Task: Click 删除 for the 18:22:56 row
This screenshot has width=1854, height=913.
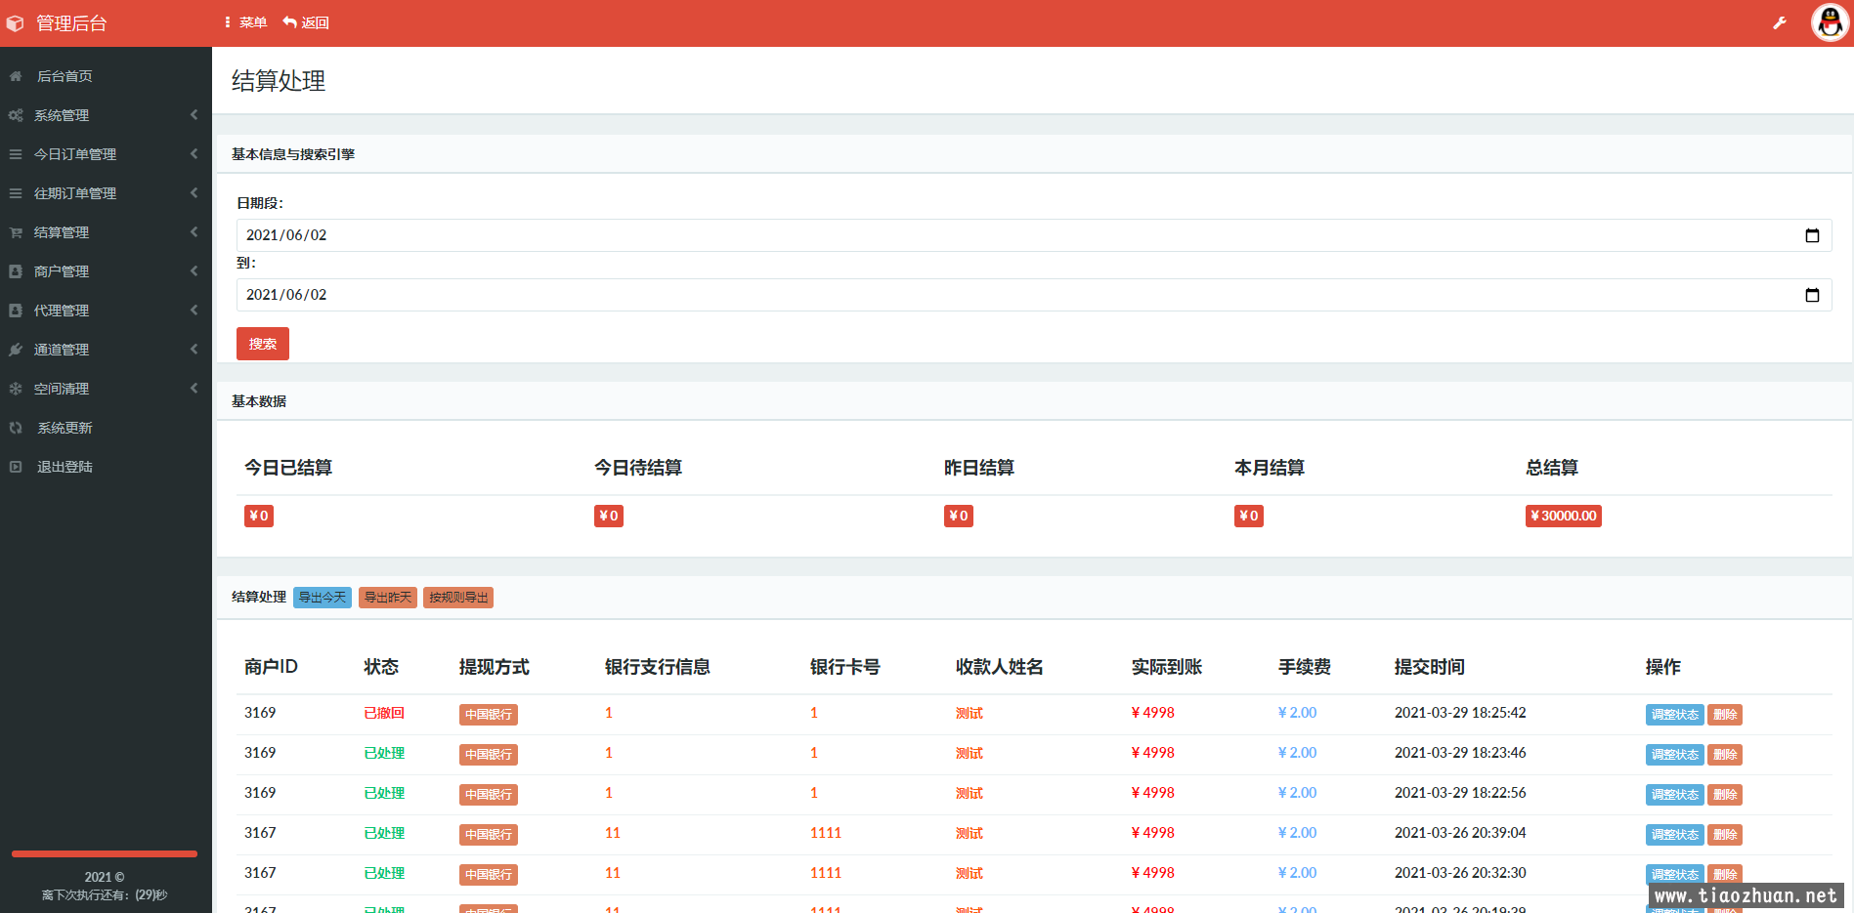Action: coord(1725,795)
